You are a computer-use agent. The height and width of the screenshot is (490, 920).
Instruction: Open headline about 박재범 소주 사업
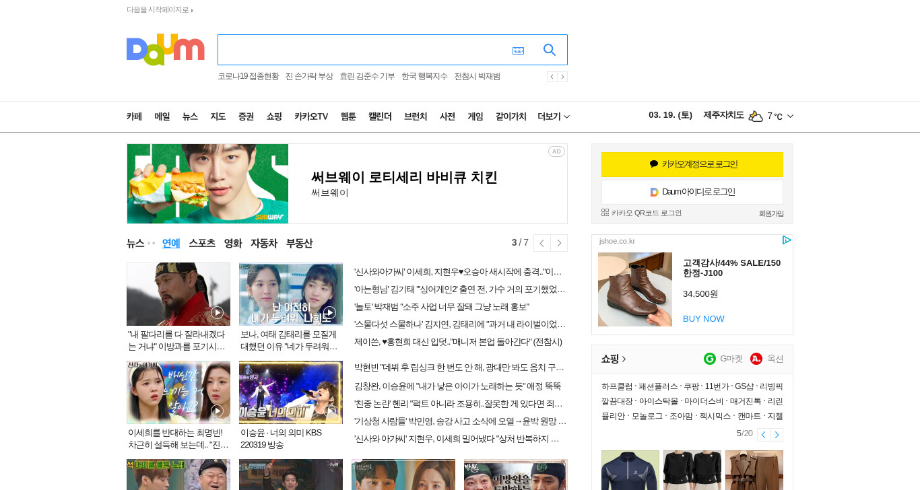442,307
